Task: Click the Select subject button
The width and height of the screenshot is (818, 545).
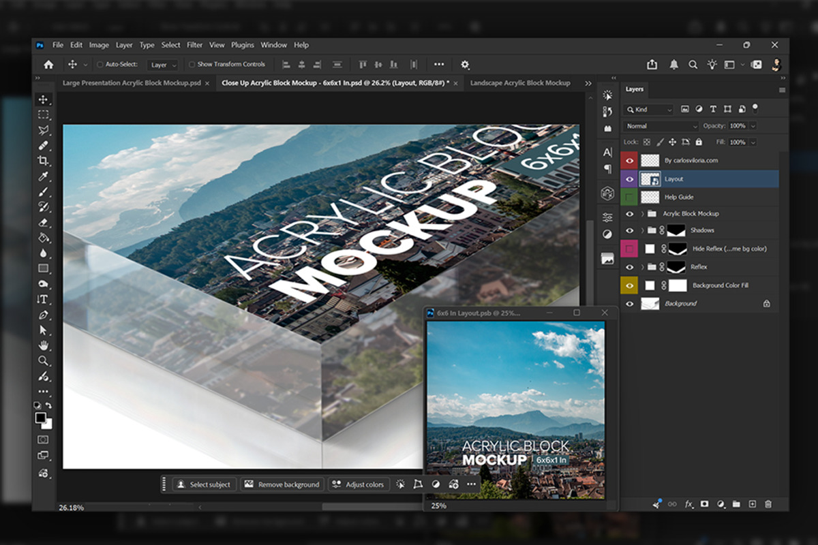Action: 204,484
